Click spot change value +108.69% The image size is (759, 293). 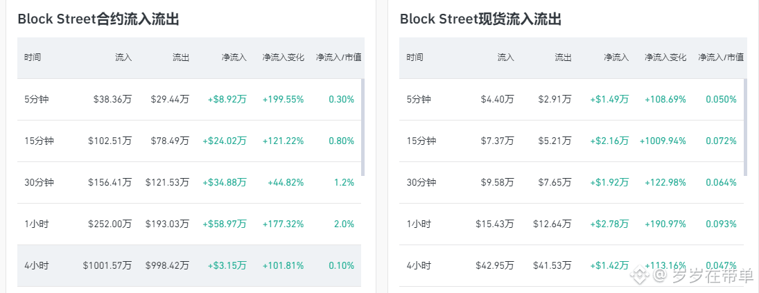point(665,100)
